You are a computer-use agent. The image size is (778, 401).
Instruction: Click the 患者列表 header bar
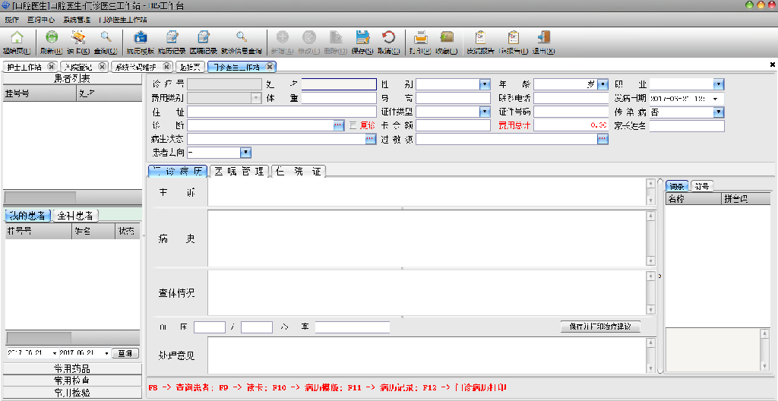click(72, 78)
